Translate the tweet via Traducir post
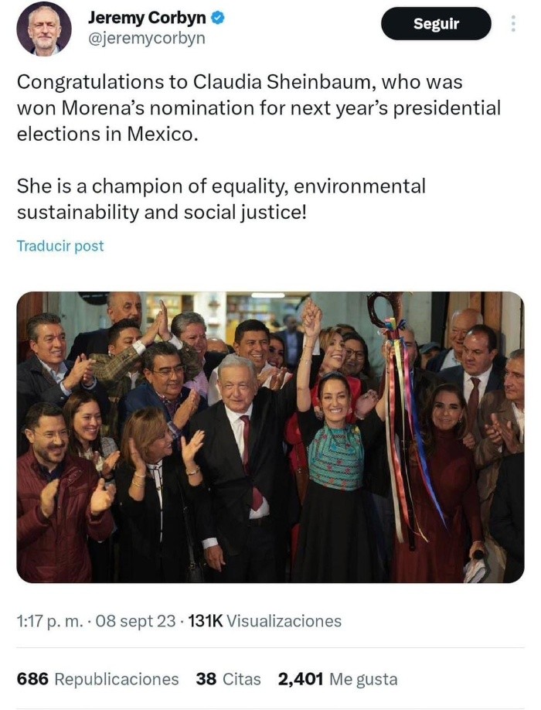The height and width of the screenshot is (710, 541). 60,246
